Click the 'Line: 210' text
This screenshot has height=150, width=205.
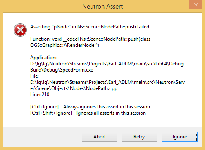point(40,95)
